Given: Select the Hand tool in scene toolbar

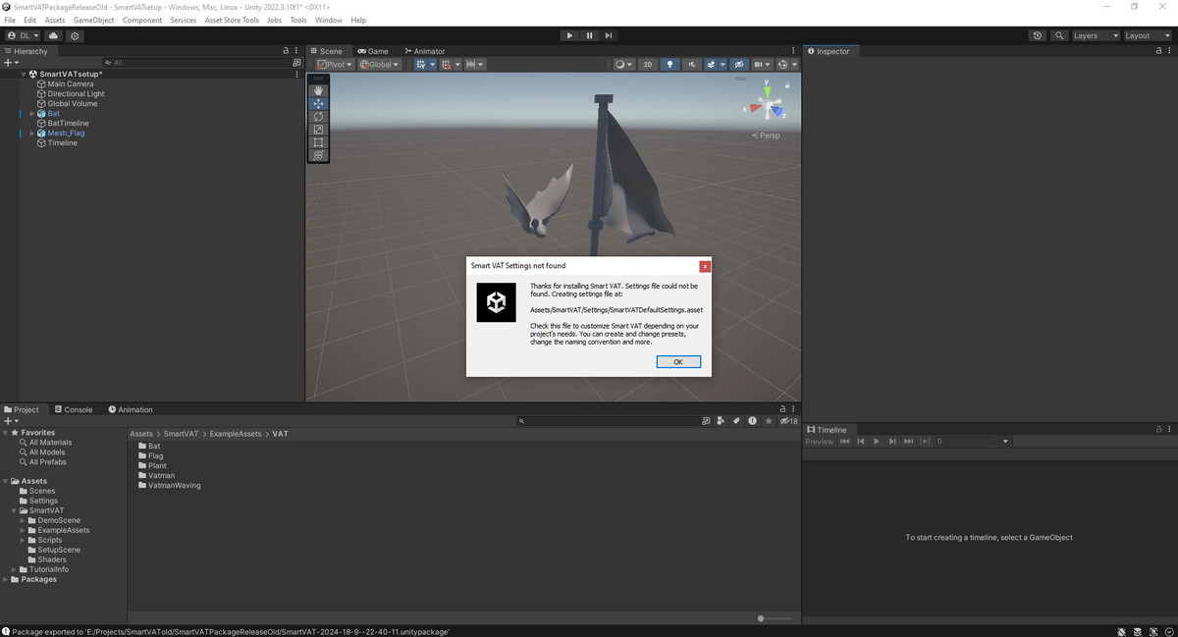Looking at the screenshot, I should click(318, 90).
